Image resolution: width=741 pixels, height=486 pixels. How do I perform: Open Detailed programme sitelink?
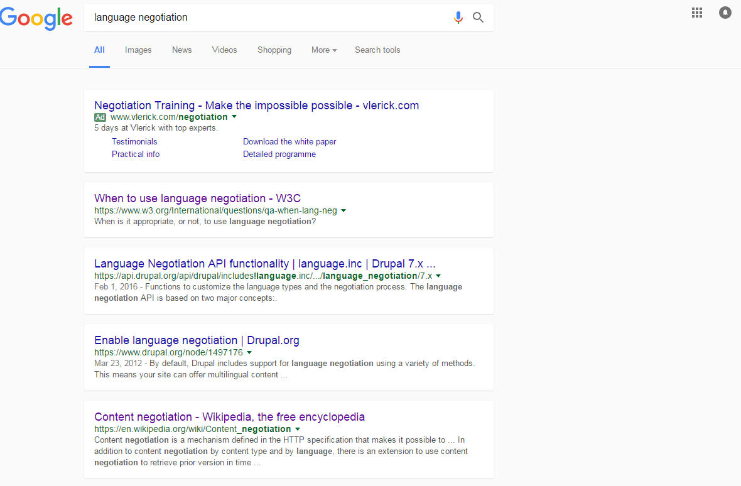click(279, 154)
